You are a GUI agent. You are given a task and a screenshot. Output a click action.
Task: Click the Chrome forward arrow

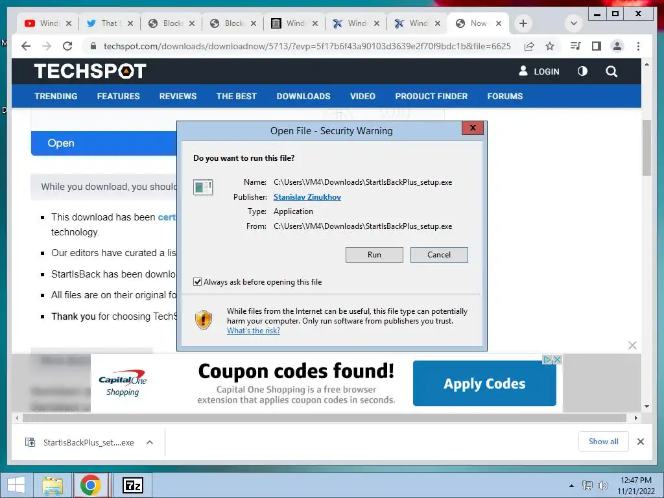click(x=47, y=46)
